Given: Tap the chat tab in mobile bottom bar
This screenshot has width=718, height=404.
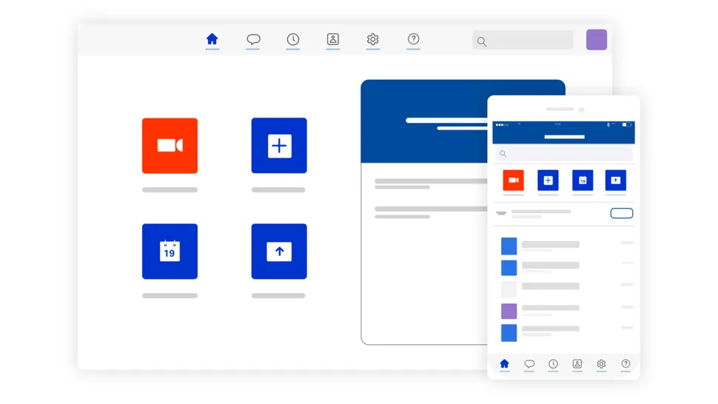Looking at the screenshot, I should click(529, 364).
